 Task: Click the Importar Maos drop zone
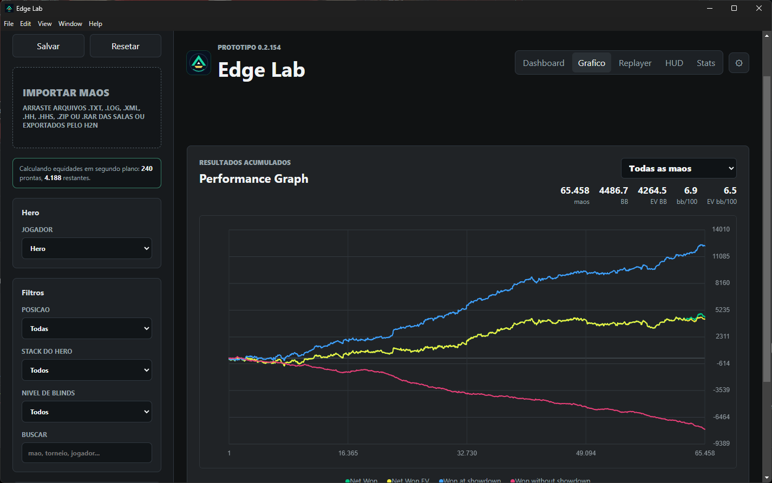87,108
